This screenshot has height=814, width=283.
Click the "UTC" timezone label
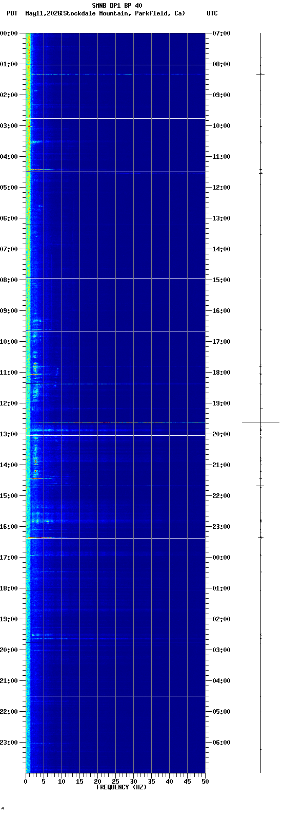click(212, 13)
